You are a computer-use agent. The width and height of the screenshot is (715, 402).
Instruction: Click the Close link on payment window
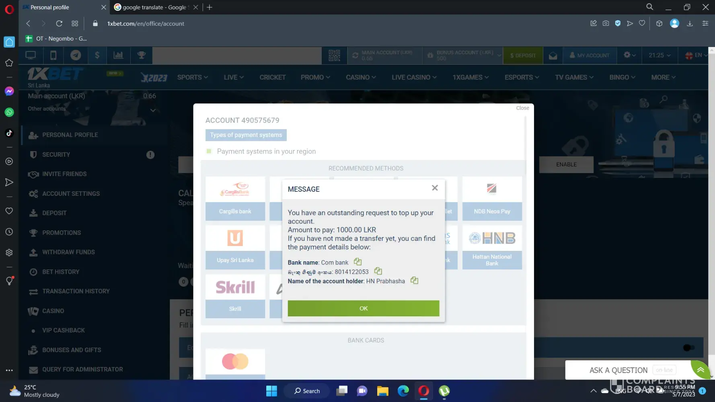coord(522,108)
